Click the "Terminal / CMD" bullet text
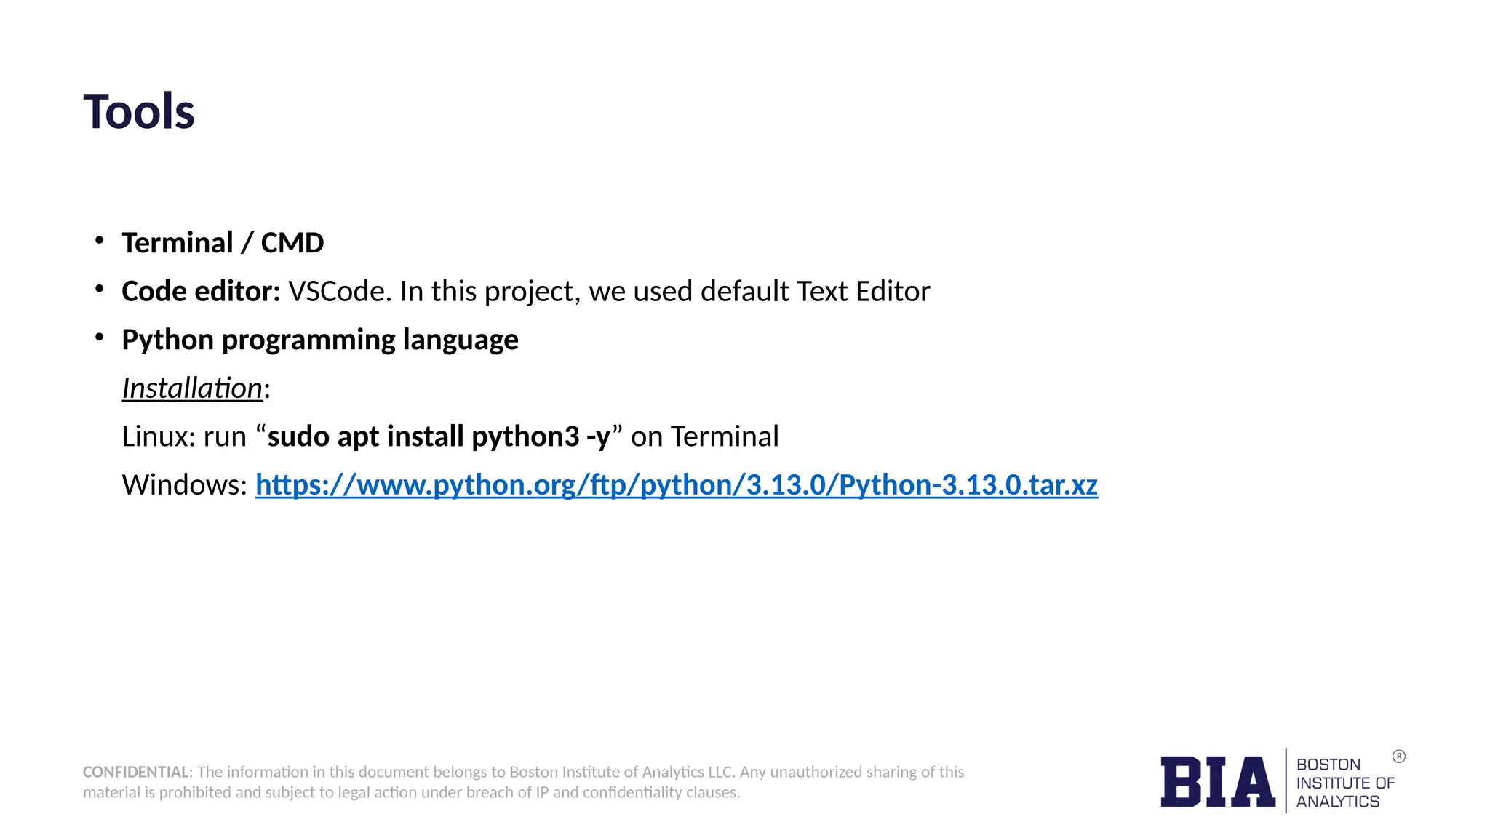Screen dimensions: 1490x838 coord(223,243)
